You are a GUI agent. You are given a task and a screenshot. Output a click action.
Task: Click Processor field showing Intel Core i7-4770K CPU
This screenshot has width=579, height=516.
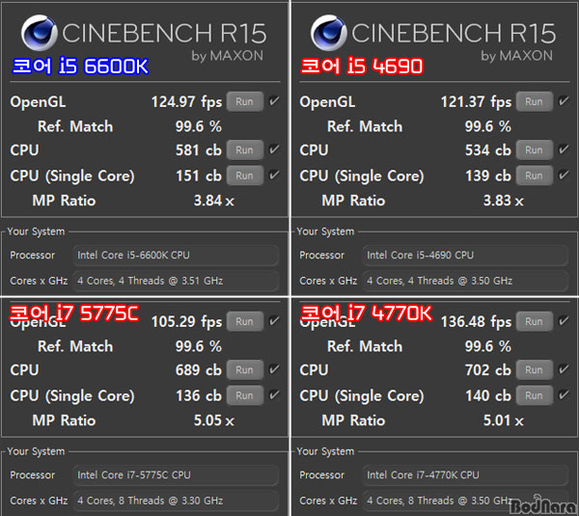pos(465,475)
